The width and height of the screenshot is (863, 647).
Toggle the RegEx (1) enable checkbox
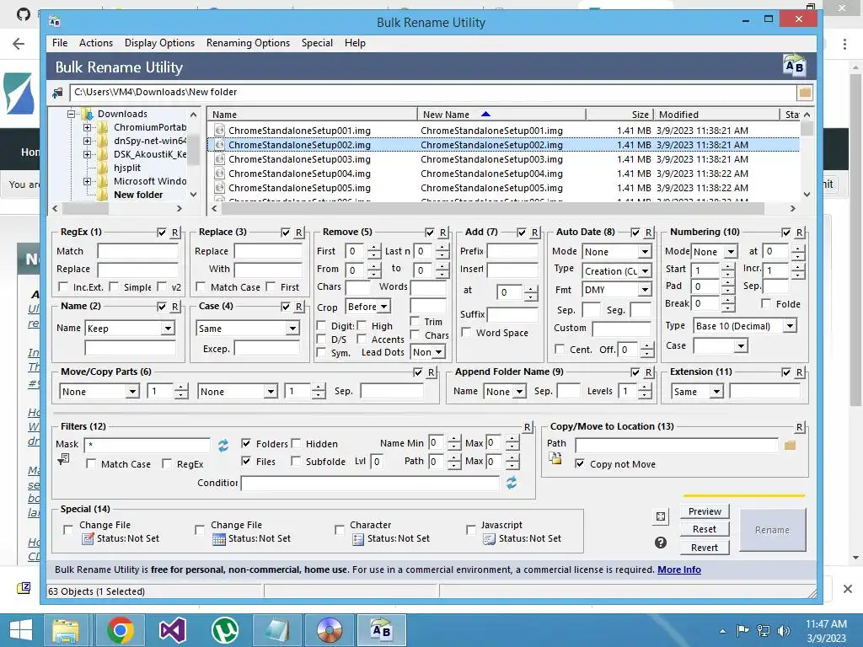(x=161, y=233)
